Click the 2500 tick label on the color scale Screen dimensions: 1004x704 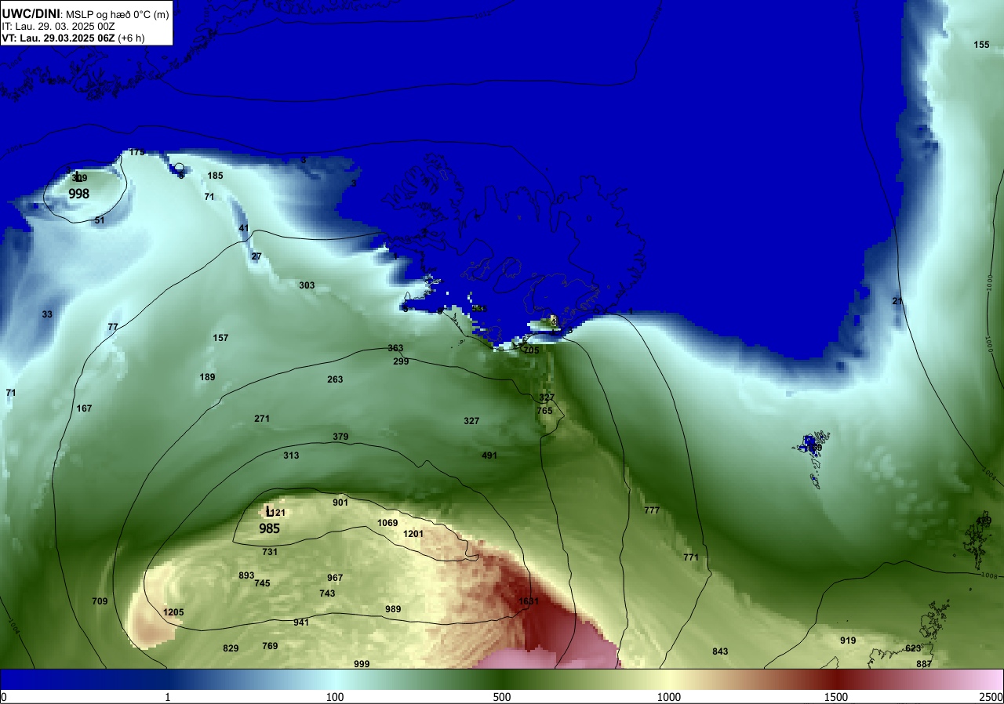click(x=991, y=696)
